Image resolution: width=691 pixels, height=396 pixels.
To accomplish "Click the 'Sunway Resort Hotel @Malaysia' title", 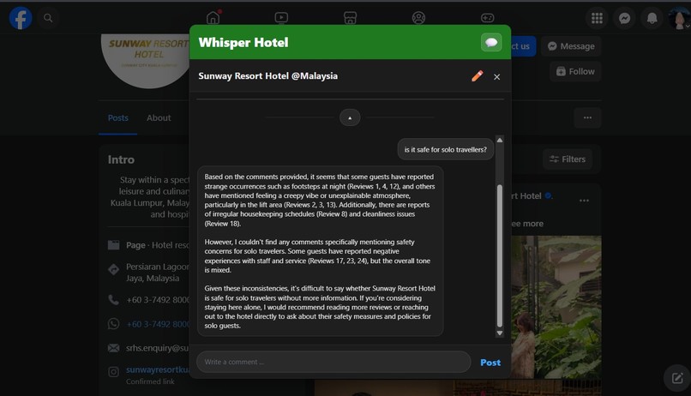I will pyautogui.click(x=268, y=75).
